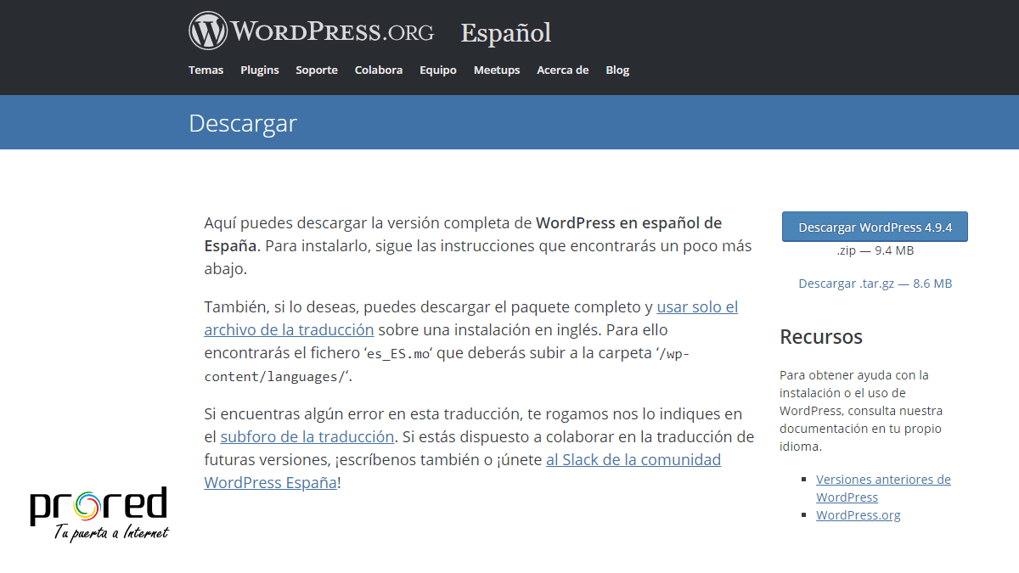The height and width of the screenshot is (573, 1019).
Task: Open the Plugins menu item
Action: pyautogui.click(x=260, y=70)
